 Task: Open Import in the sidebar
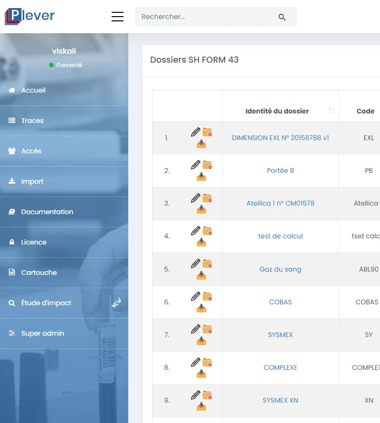(x=64, y=181)
